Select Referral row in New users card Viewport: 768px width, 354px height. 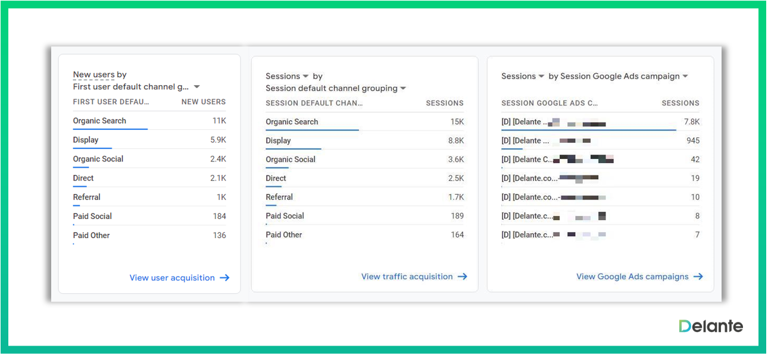click(x=149, y=197)
